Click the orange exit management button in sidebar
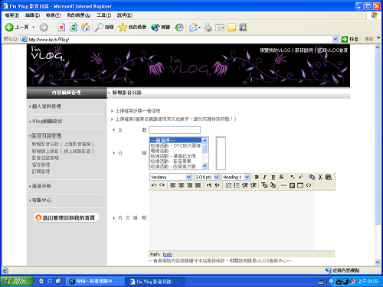 point(66,217)
